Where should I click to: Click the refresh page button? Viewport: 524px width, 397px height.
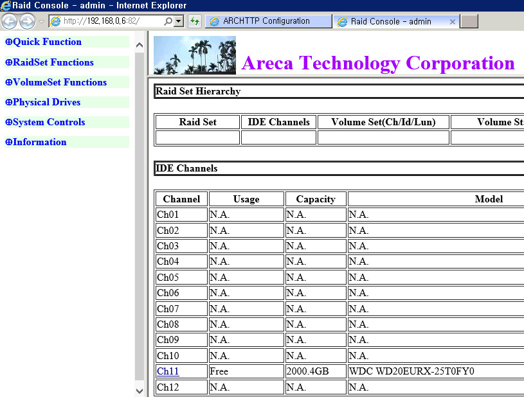(x=195, y=21)
